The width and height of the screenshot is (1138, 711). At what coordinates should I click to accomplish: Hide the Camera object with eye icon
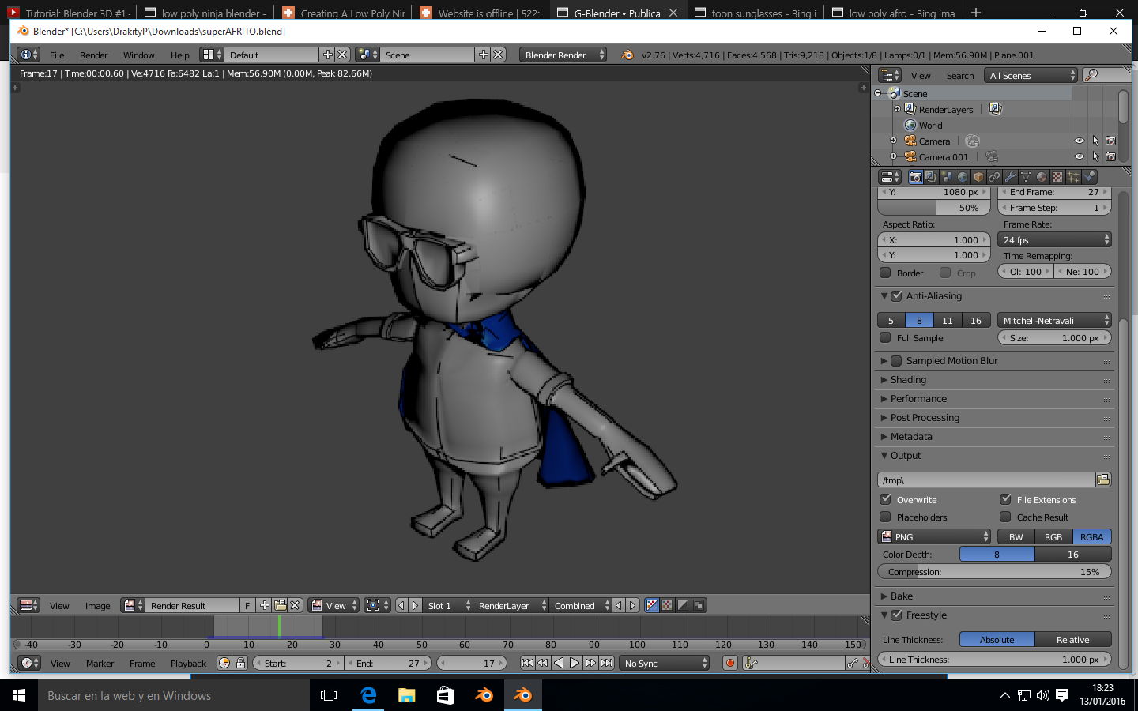pyautogui.click(x=1079, y=141)
